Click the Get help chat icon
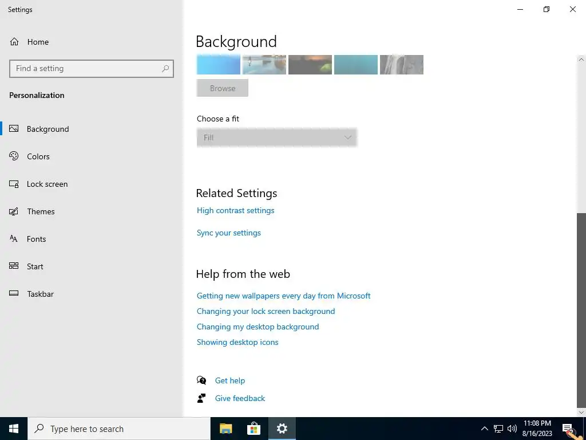Viewport: 586px width, 440px height. coord(201,380)
